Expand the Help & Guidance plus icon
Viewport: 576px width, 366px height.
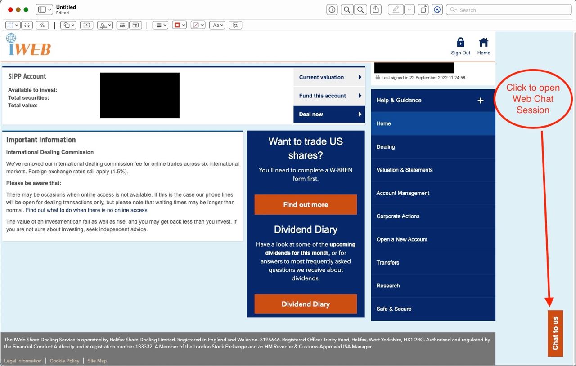481,101
